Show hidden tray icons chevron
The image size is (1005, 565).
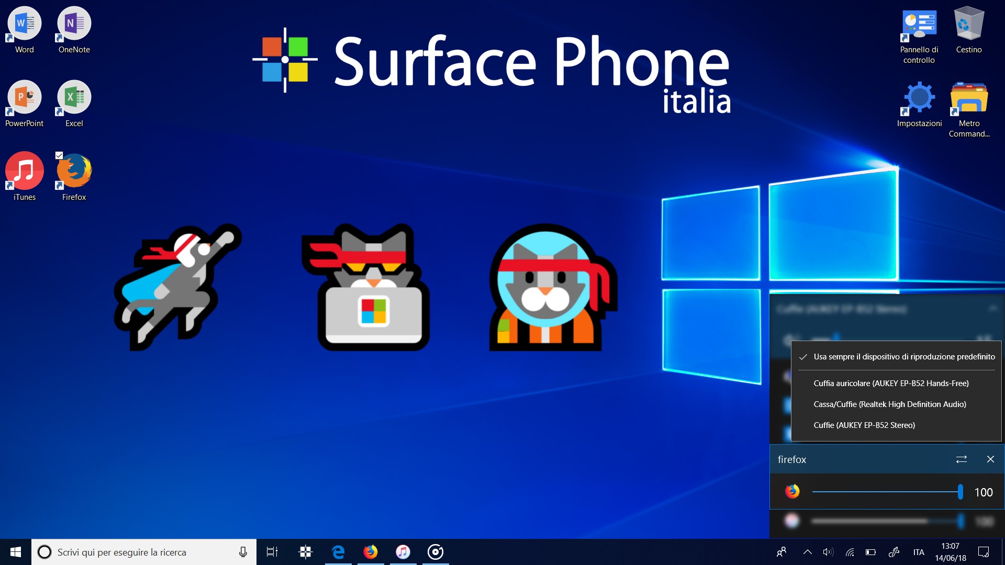pyautogui.click(x=808, y=552)
